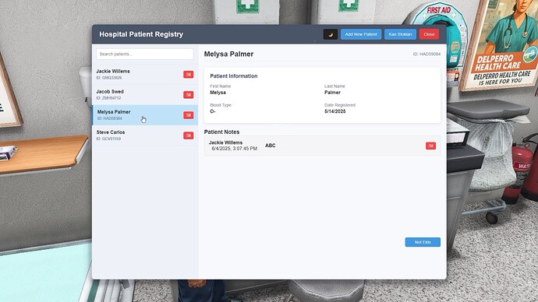Click the patient ID HAD59384 in header
538x302 pixels.
(x=427, y=54)
